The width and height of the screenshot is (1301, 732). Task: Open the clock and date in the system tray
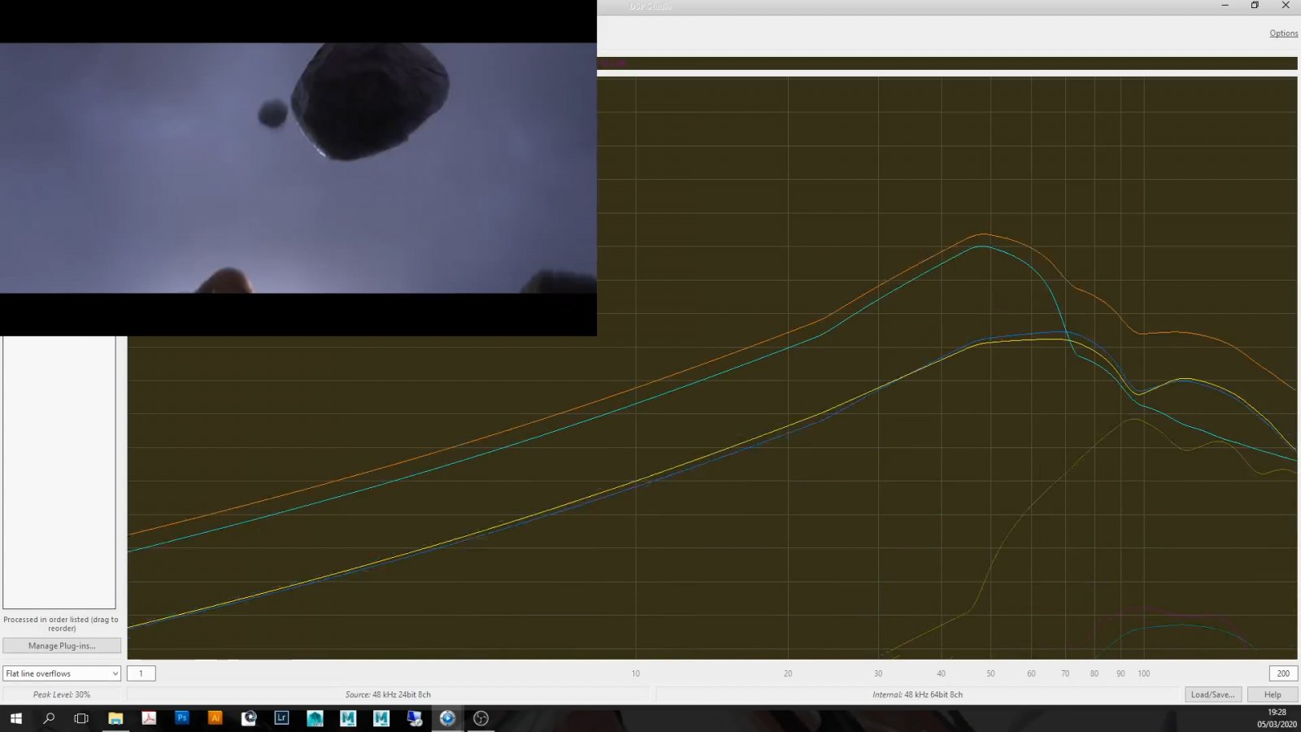(x=1277, y=718)
